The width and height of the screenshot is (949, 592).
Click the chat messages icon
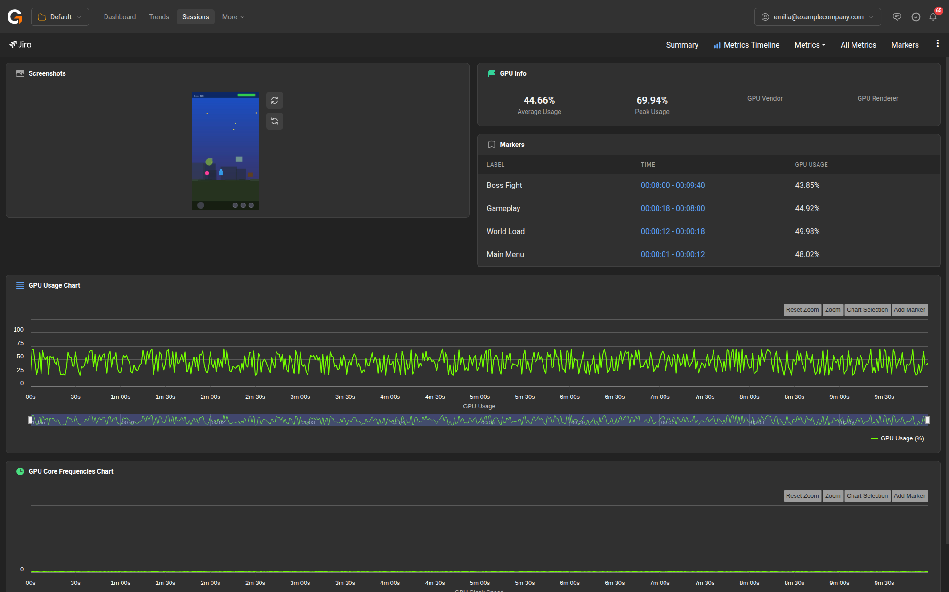[897, 17]
